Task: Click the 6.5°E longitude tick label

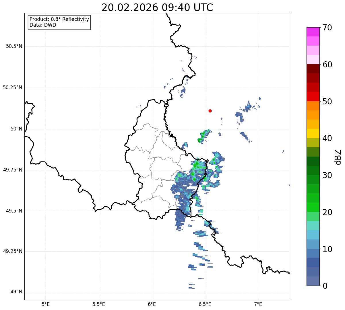Action: (x=205, y=304)
